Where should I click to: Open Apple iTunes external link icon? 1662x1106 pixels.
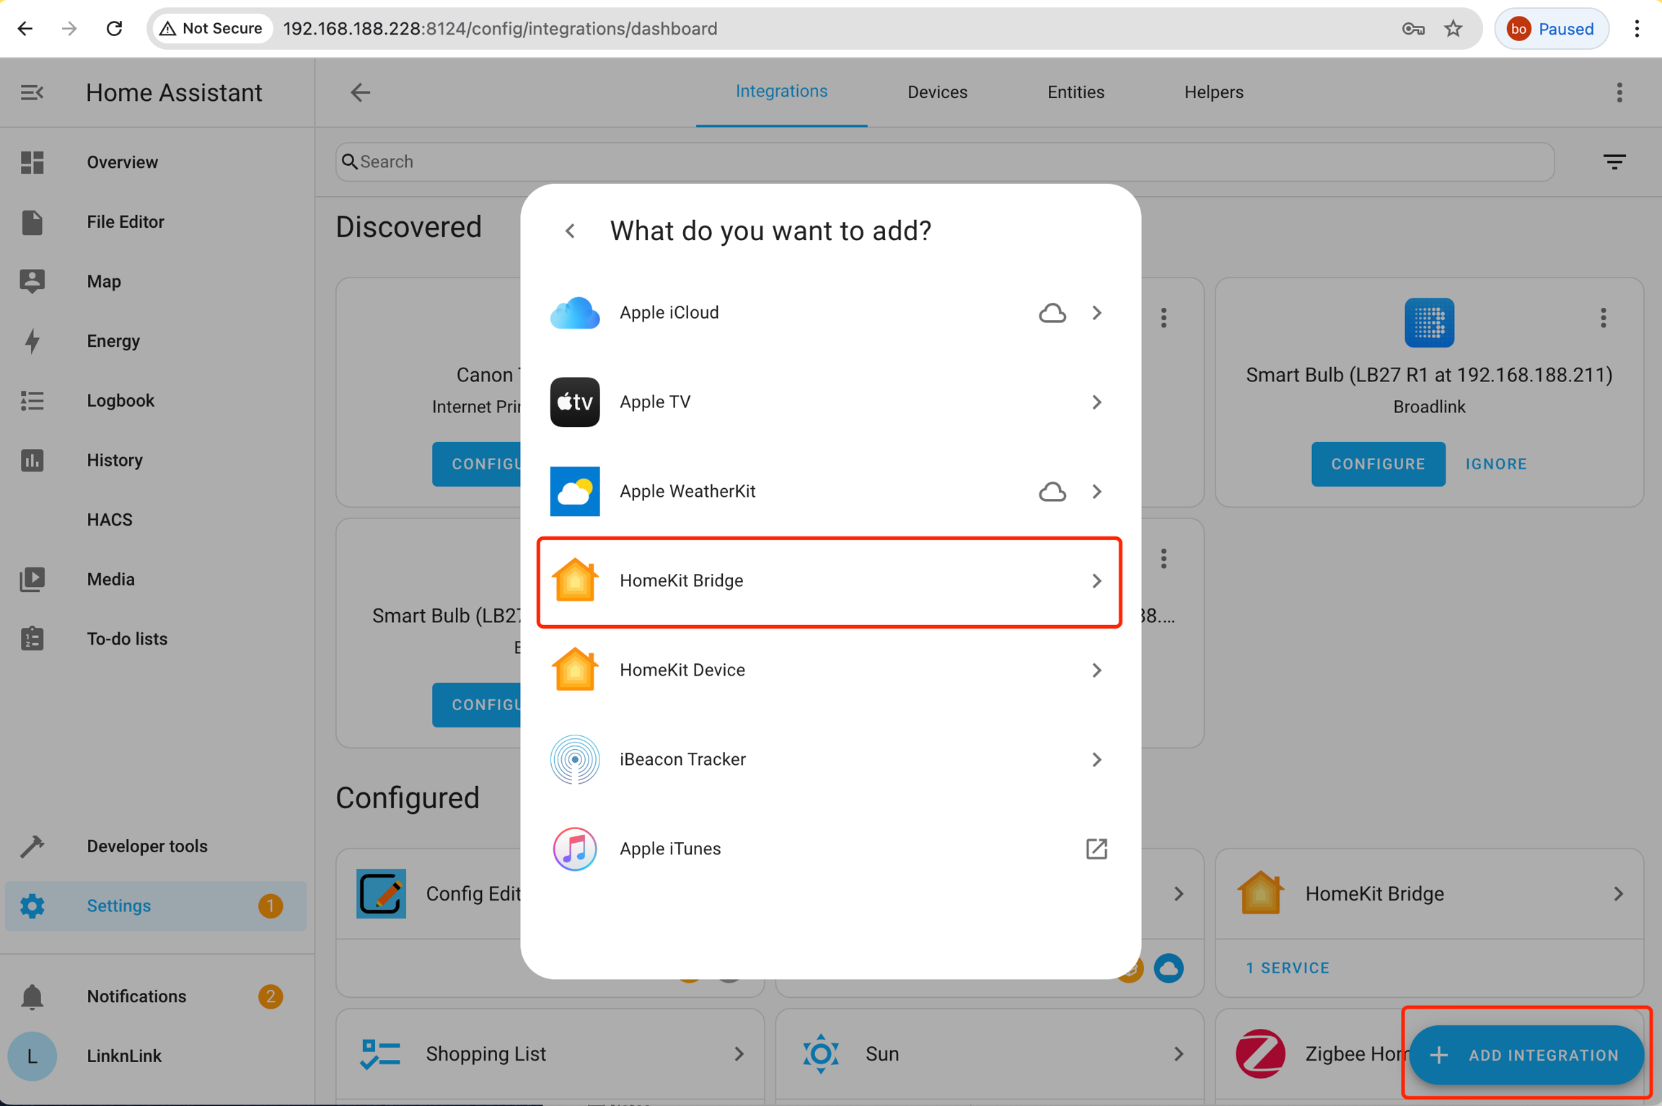coord(1096,849)
